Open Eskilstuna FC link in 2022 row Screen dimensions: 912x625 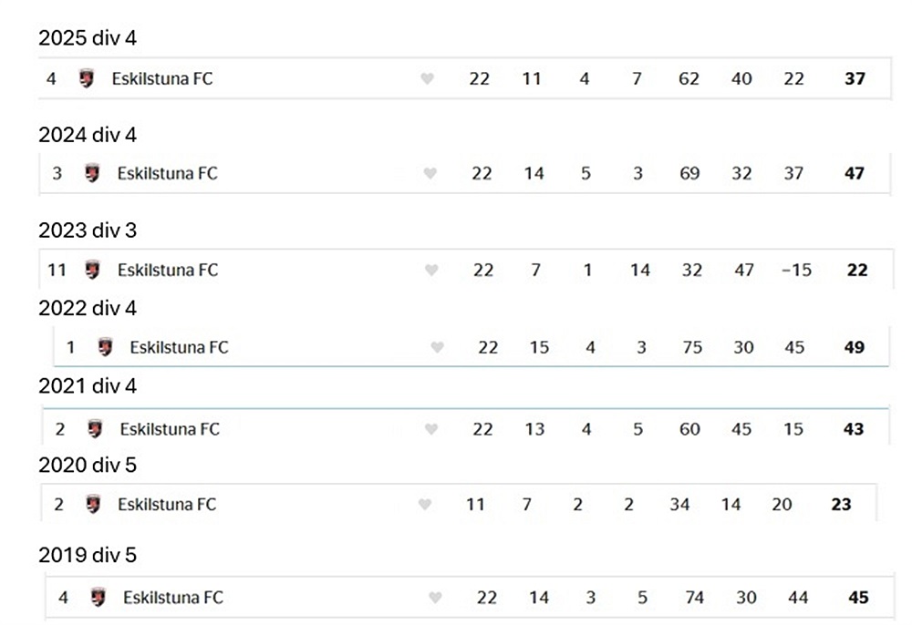click(179, 347)
